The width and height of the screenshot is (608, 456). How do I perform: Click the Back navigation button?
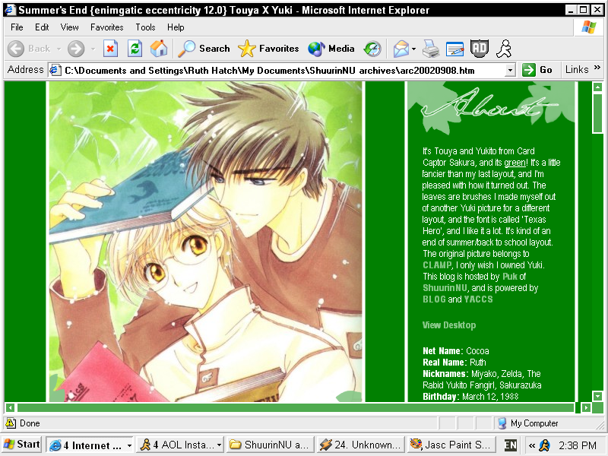(29, 49)
